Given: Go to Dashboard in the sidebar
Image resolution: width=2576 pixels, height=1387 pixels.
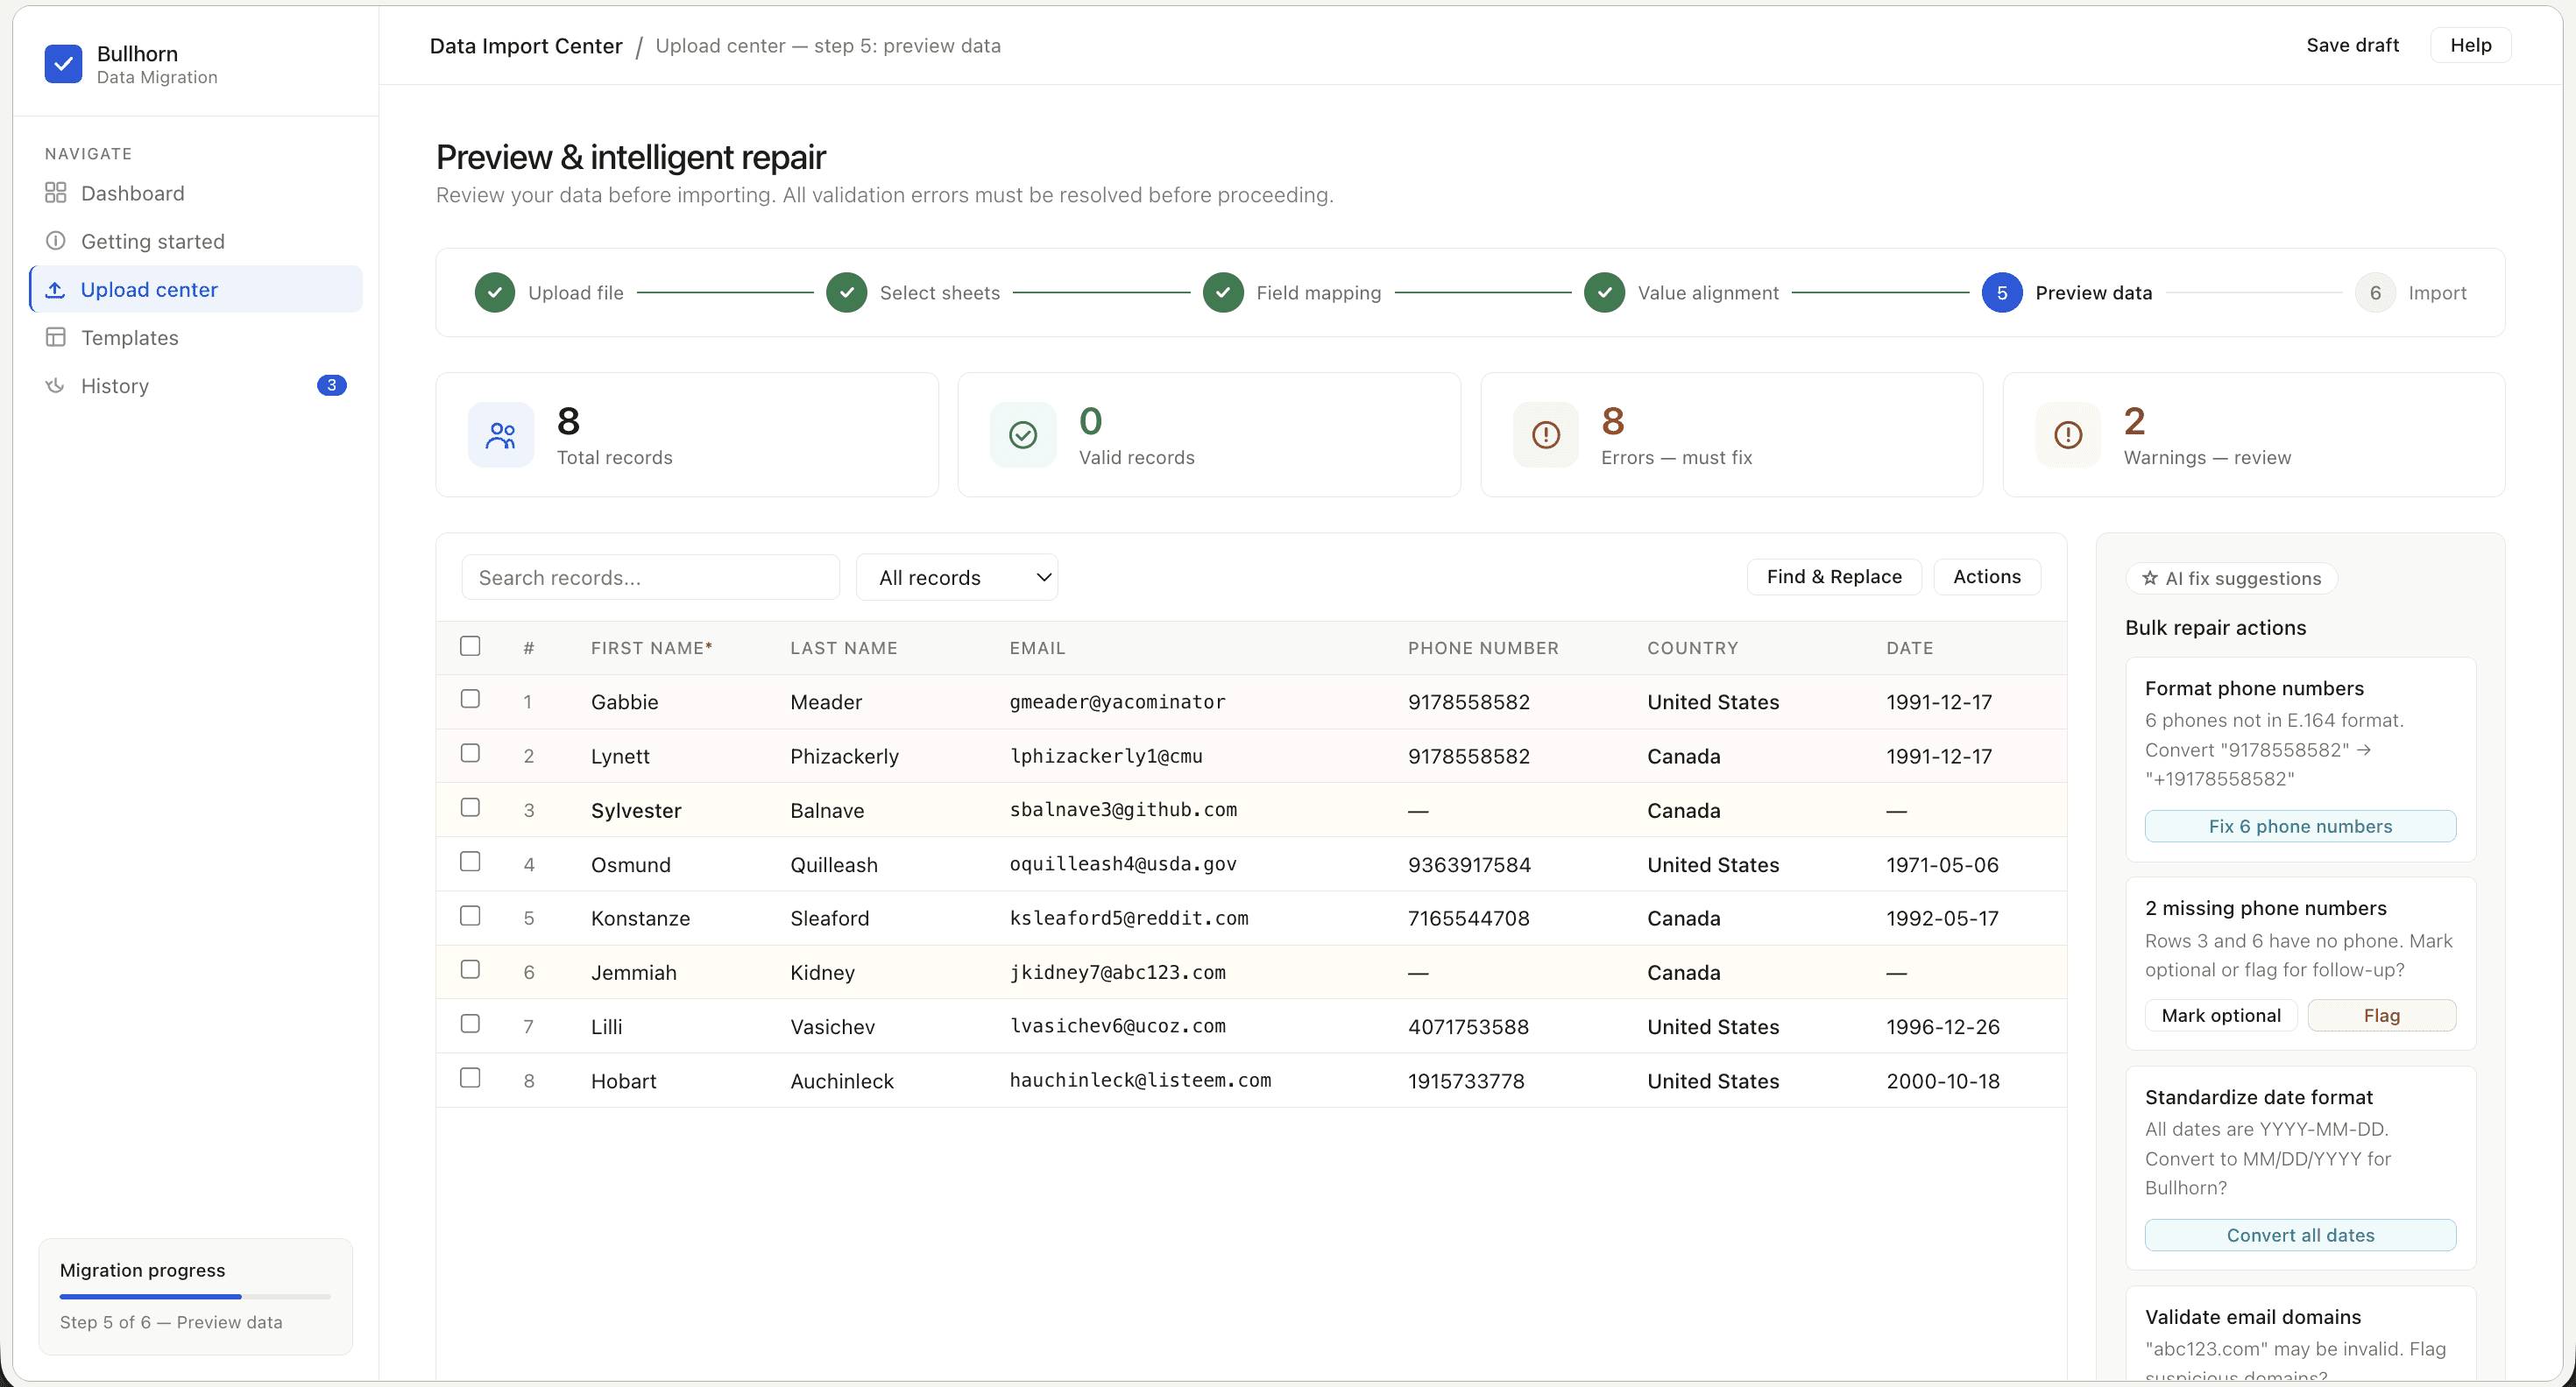Looking at the screenshot, I should point(196,193).
